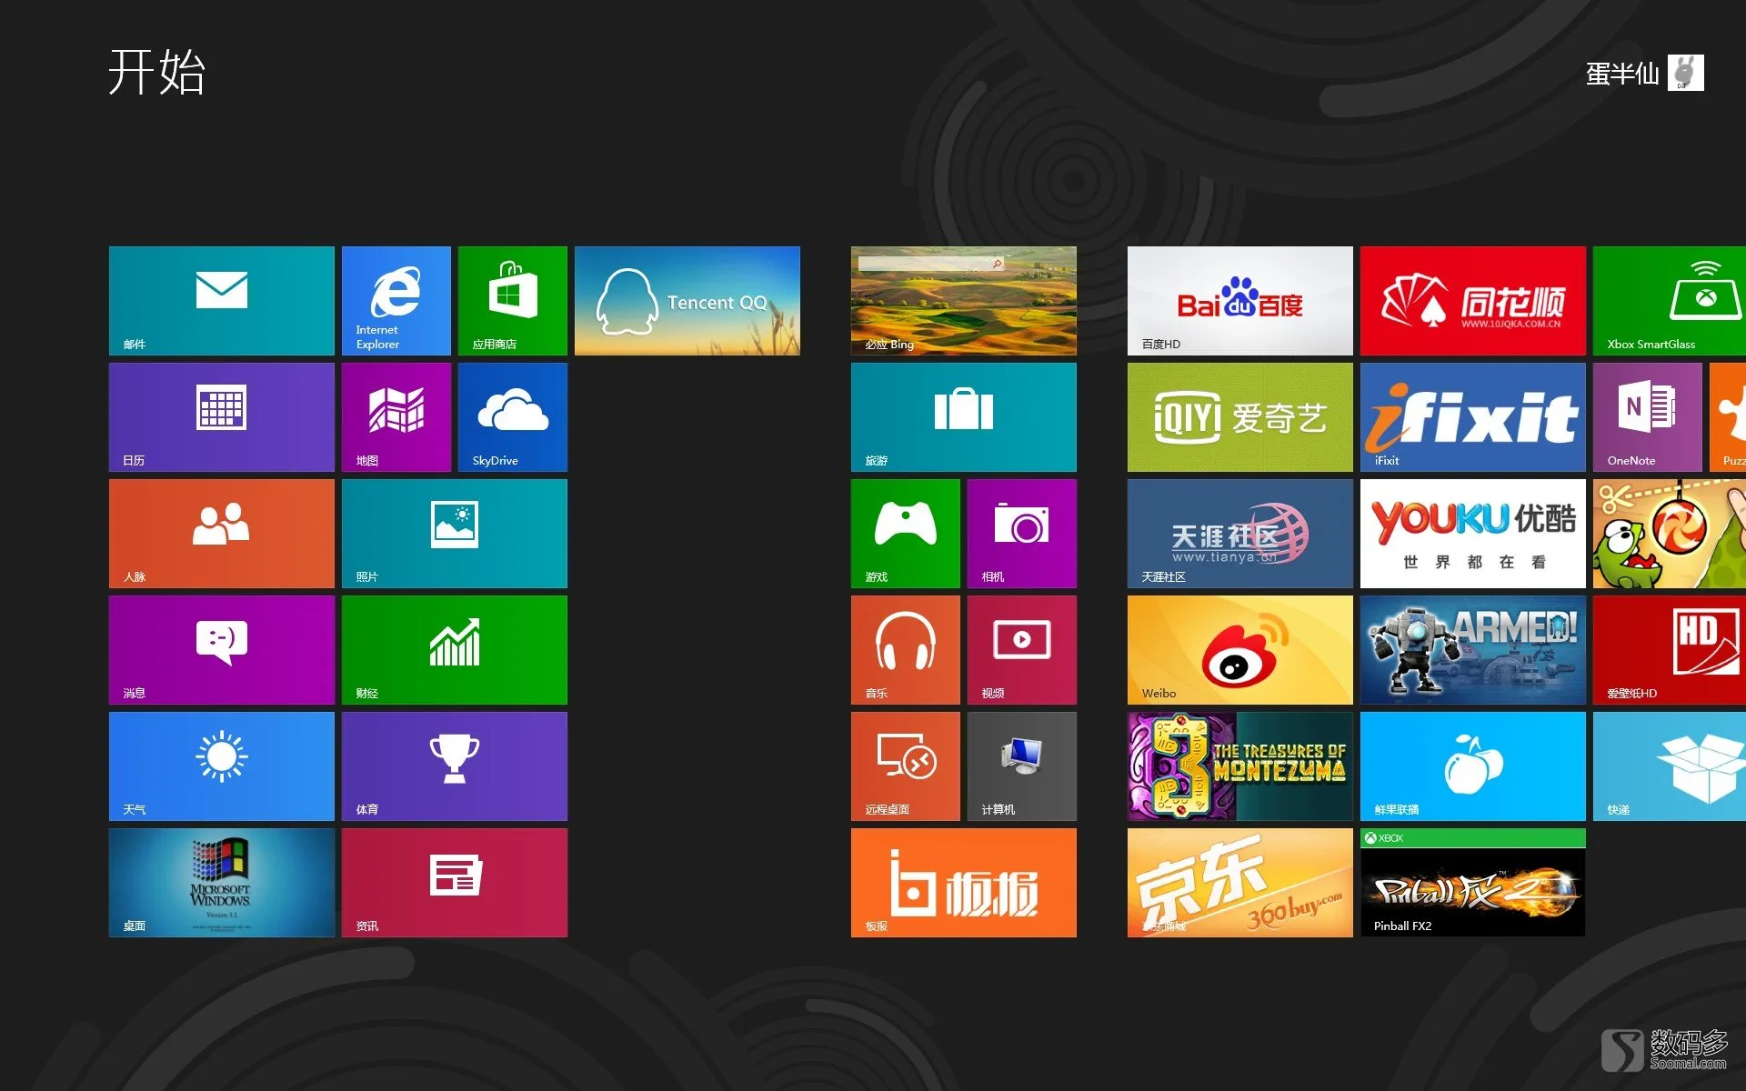Open the 同花顺 red tile

click(x=1473, y=301)
